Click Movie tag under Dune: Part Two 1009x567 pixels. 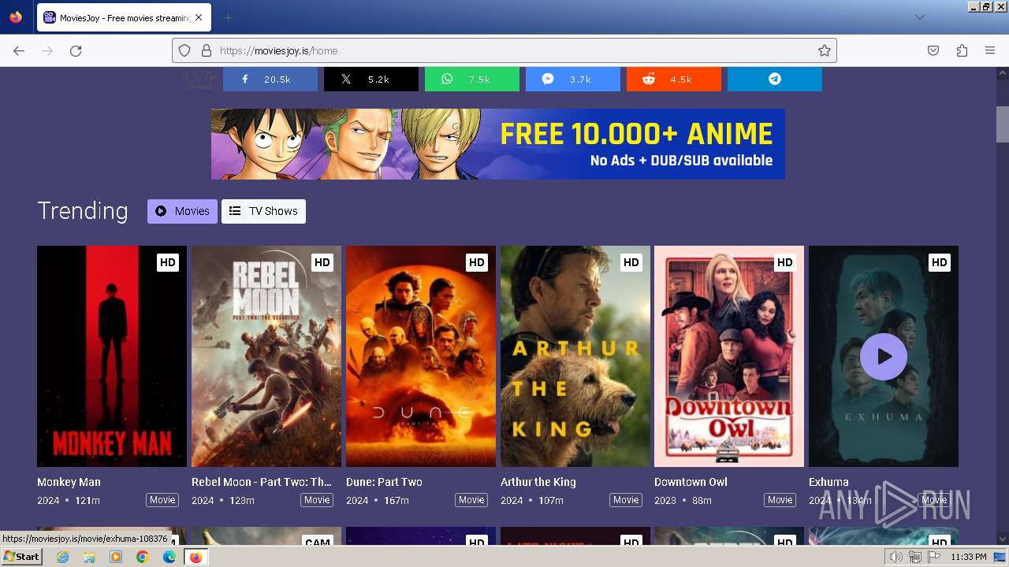(471, 500)
